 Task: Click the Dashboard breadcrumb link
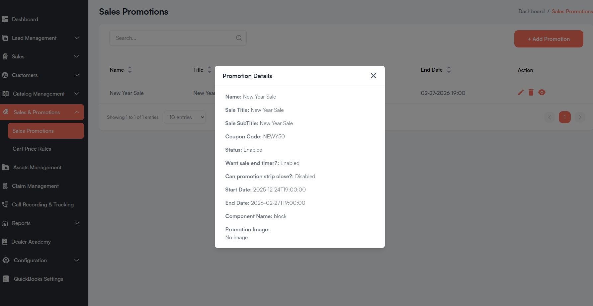531,11
